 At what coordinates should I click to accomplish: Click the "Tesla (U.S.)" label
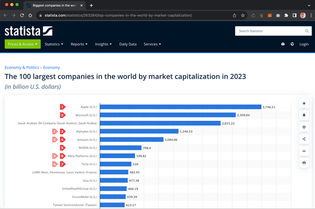coord(89,164)
